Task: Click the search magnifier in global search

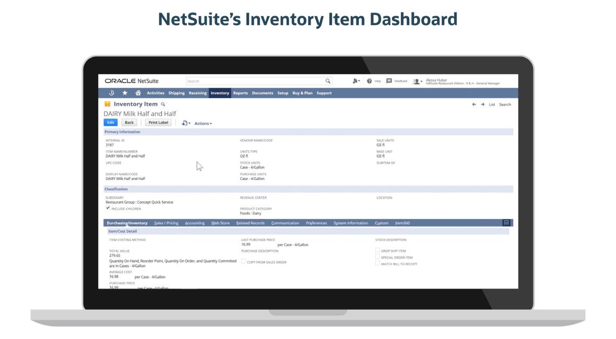Action: coord(328,81)
